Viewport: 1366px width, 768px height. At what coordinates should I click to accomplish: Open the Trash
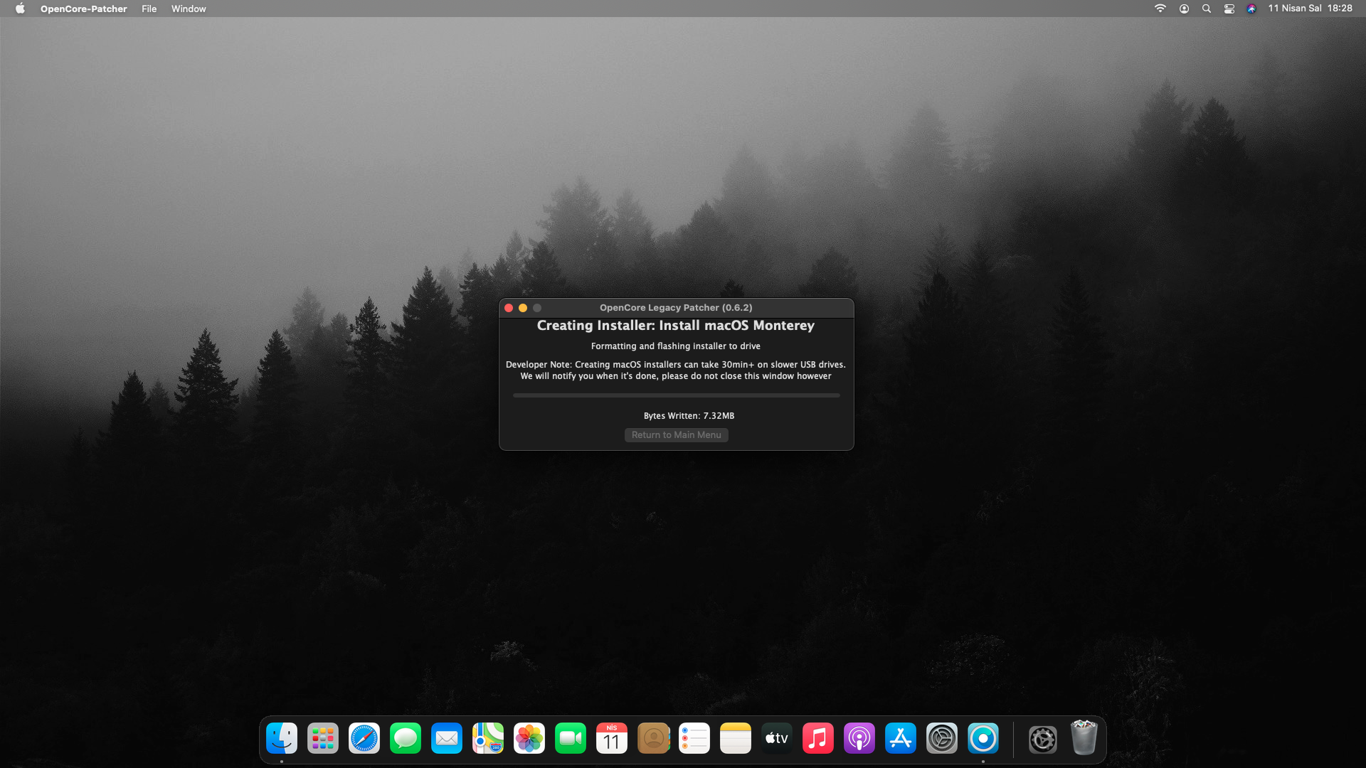(1084, 738)
